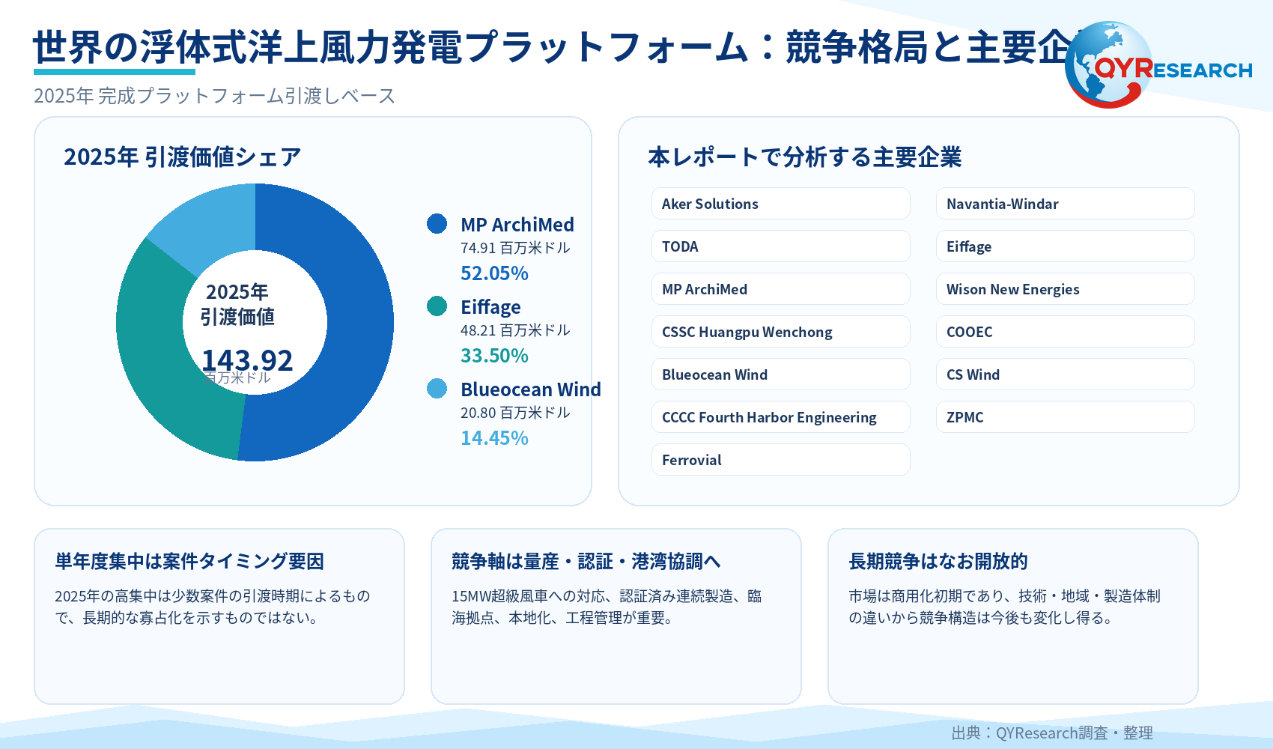The width and height of the screenshot is (1273, 749).
Task: Click the 143.92 total in donut center
Action: (x=247, y=360)
